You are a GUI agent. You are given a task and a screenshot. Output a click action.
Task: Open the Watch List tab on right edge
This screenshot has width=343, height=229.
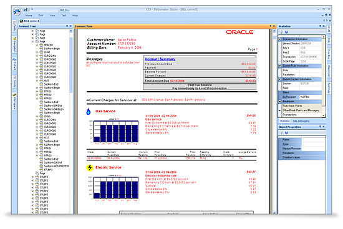329,71
